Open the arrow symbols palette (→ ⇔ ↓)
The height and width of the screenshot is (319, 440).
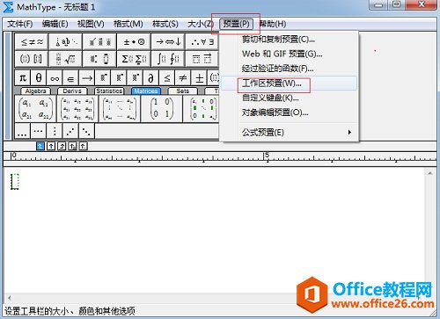(168, 42)
